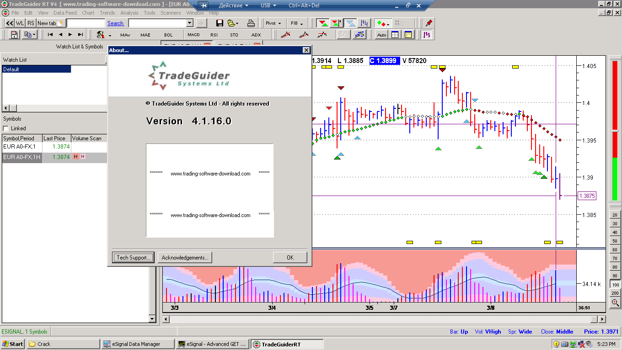Jump to first bar with skip-back arrow
The height and width of the screenshot is (350, 622).
pos(50,35)
